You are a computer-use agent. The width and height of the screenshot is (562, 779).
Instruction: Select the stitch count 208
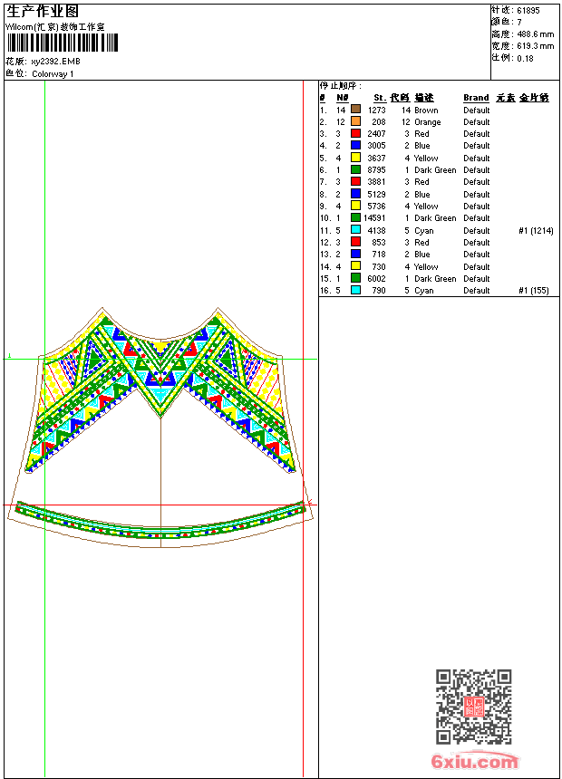click(x=379, y=122)
